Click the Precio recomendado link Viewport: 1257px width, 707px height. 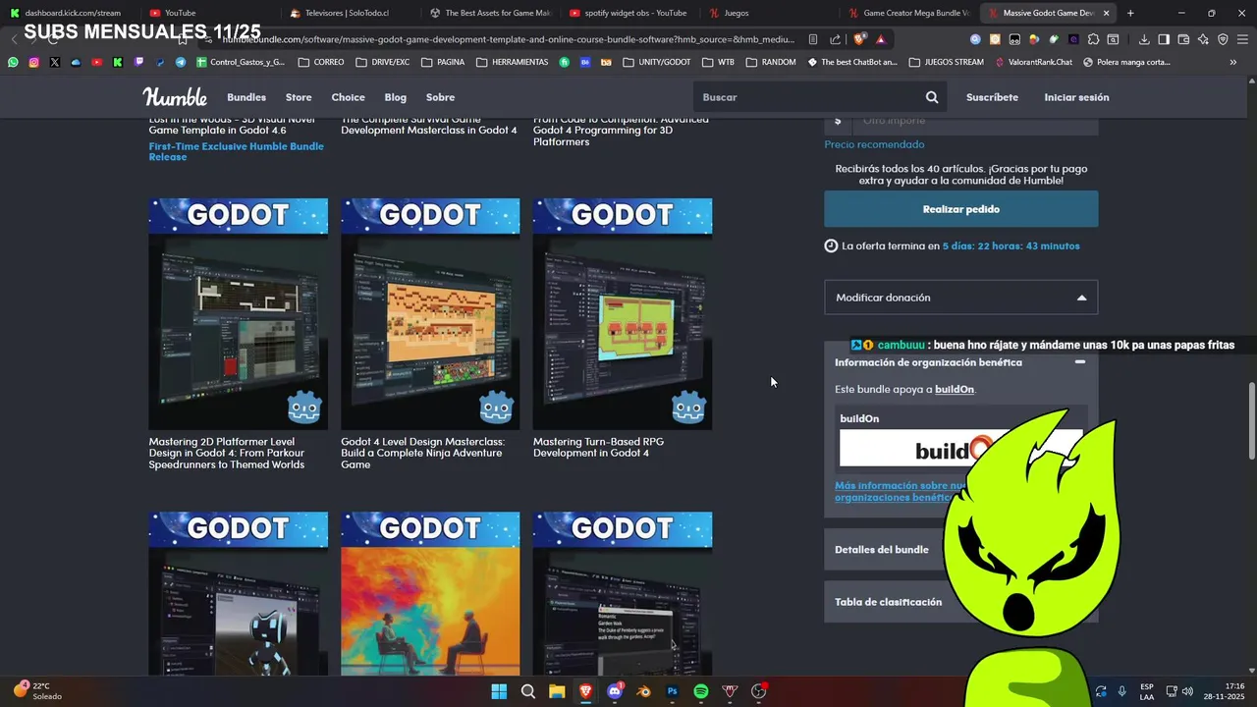pos(874,144)
